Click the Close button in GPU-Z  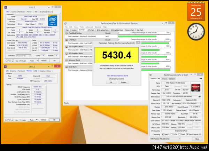[x=197, y=139]
